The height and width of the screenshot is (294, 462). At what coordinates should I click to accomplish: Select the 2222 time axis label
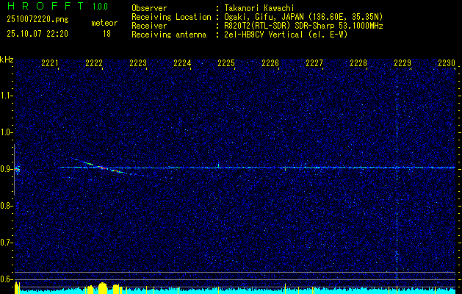coord(94,64)
